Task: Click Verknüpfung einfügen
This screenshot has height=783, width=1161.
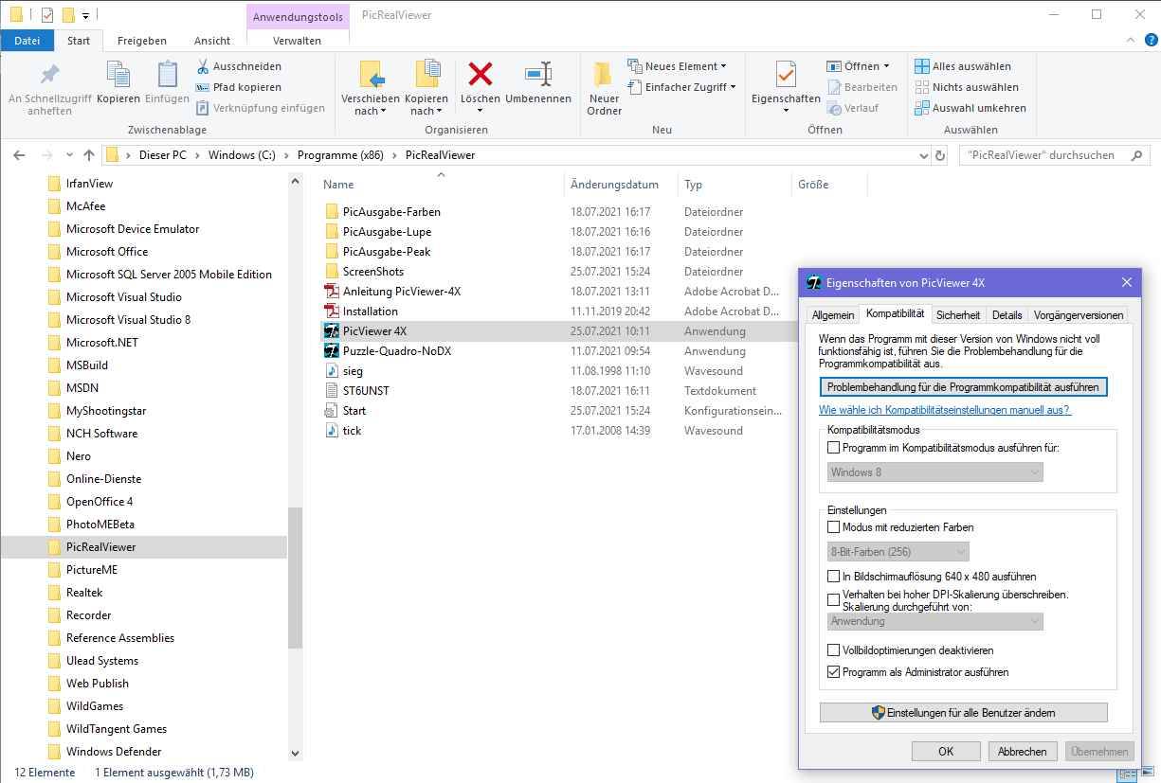Action: point(261,108)
